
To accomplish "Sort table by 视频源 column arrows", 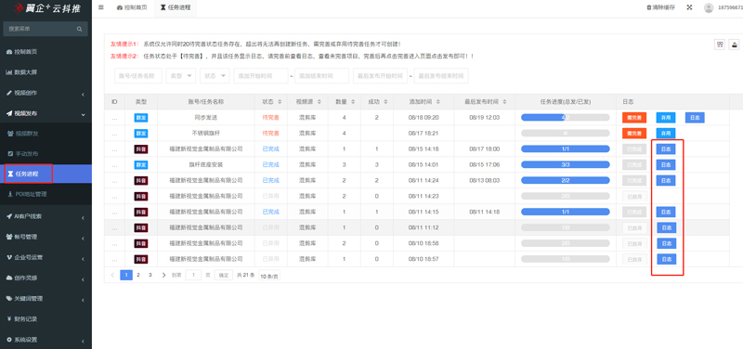I will pyautogui.click(x=319, y=102).
